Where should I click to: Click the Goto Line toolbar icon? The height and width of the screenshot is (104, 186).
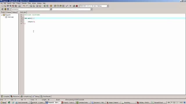40,6
